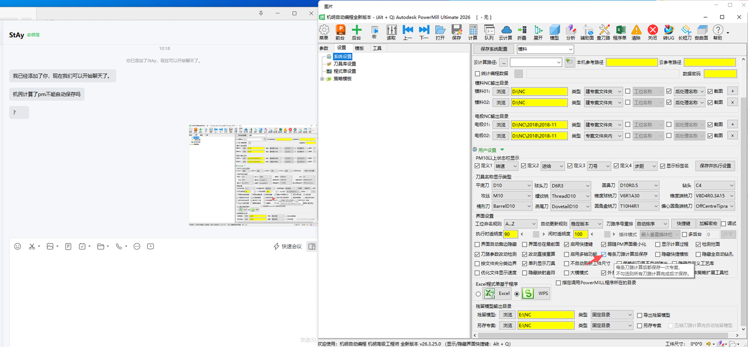Open 类型 dropdown for 模料01
Screen dimensions: 748x347
pyautogui.click(x=603, y=91)
